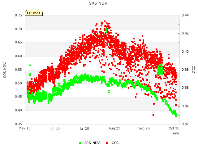
Task: Click the 0.40 right axis value
Action: point(185,52)
